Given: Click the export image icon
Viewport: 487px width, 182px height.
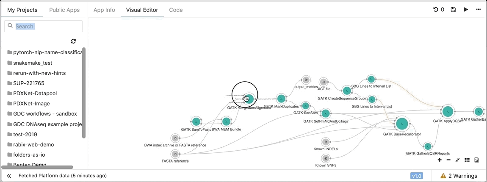Looking at the screenshot, I should click(x=477, y=160).
